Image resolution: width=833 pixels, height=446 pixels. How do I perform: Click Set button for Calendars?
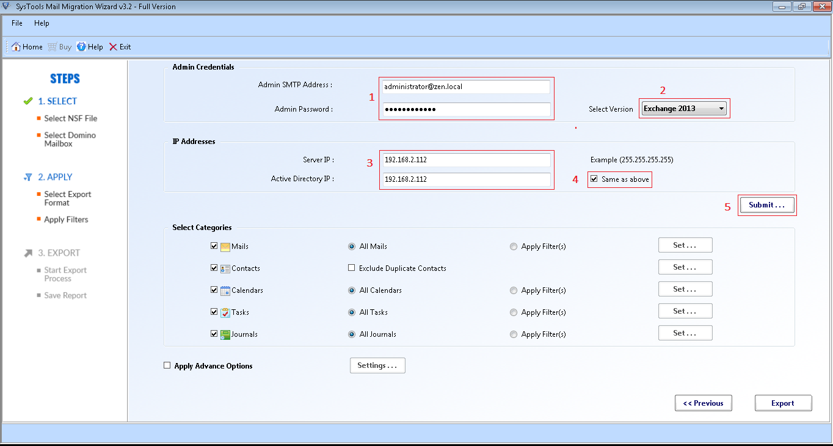point(685,289)
